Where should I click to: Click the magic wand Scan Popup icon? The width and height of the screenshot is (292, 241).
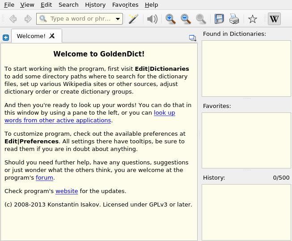[134, 19]
